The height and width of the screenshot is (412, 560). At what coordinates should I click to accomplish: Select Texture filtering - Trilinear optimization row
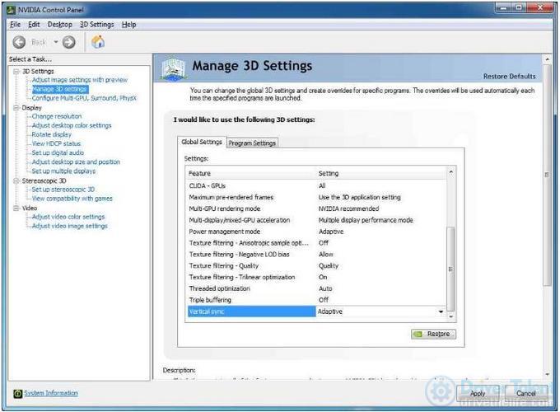point(316,278)
